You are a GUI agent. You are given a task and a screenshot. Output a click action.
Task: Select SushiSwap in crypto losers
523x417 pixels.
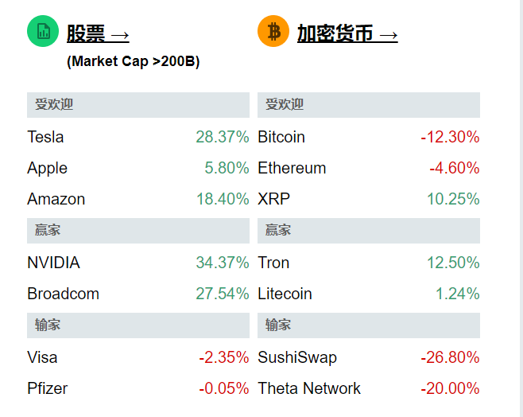(x=297, y=357)
